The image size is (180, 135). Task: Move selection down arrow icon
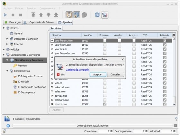(x=49, y=15)
